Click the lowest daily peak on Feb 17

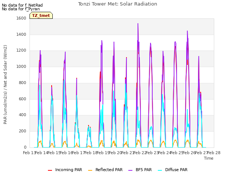coord(88,125)
